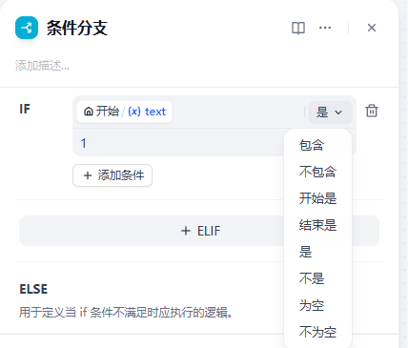Add an ELIF branch
The height and width of the screenshot is (348, 408).
coord(199,231)
